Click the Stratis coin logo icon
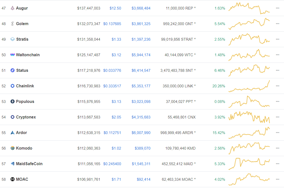Image resolution: width=284 pixels, height=188 pixels. [x=12, y=39]
